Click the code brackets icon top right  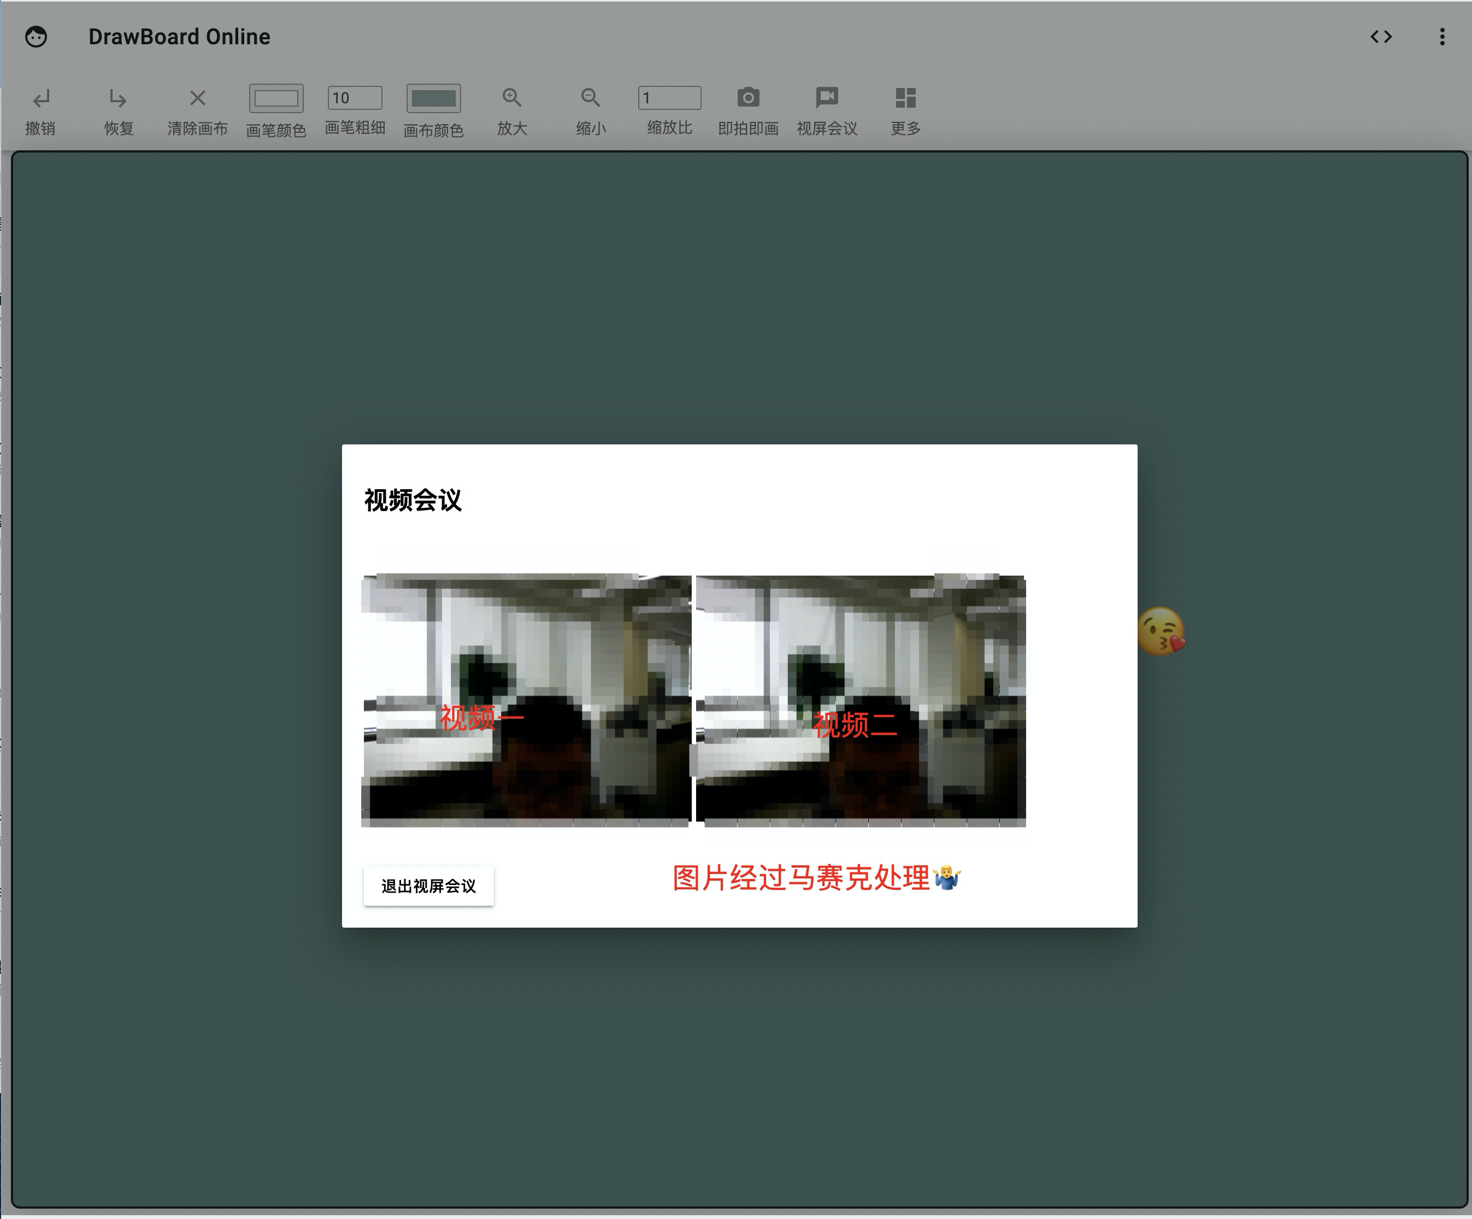point(1381,37)
